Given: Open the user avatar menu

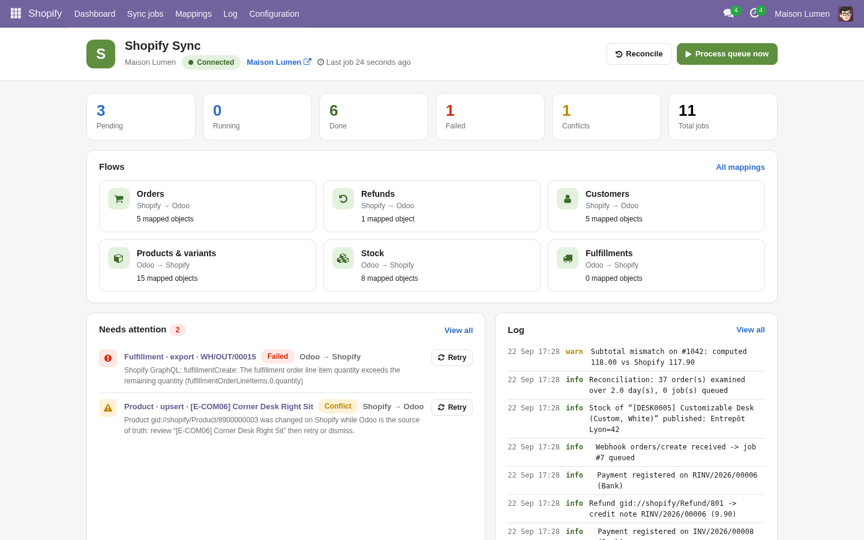Looking at the screenshot, I should coord(845,14).
